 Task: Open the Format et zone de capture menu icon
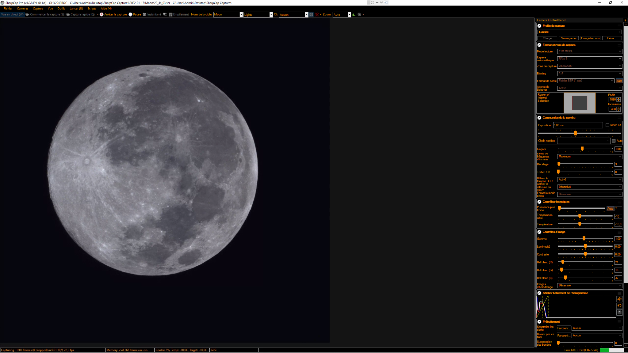click(x=619, y=45)
